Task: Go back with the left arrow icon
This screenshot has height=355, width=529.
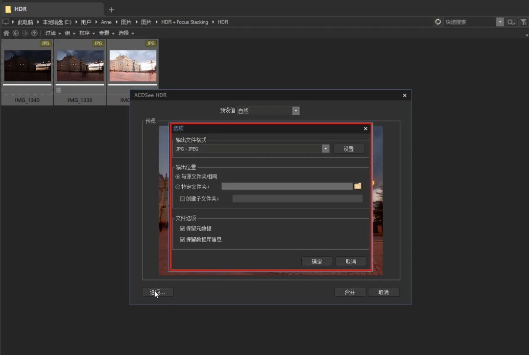Action: (x=16, y=33)
